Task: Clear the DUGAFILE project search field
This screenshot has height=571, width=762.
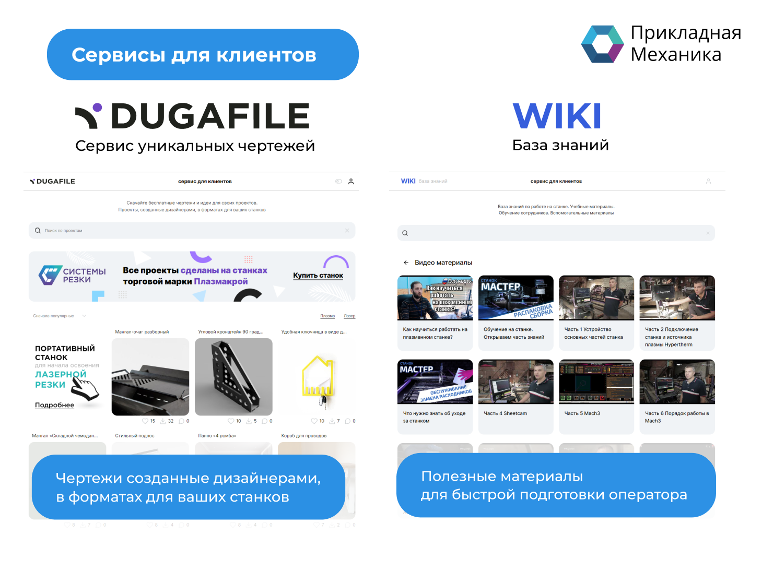Action: 347,231
